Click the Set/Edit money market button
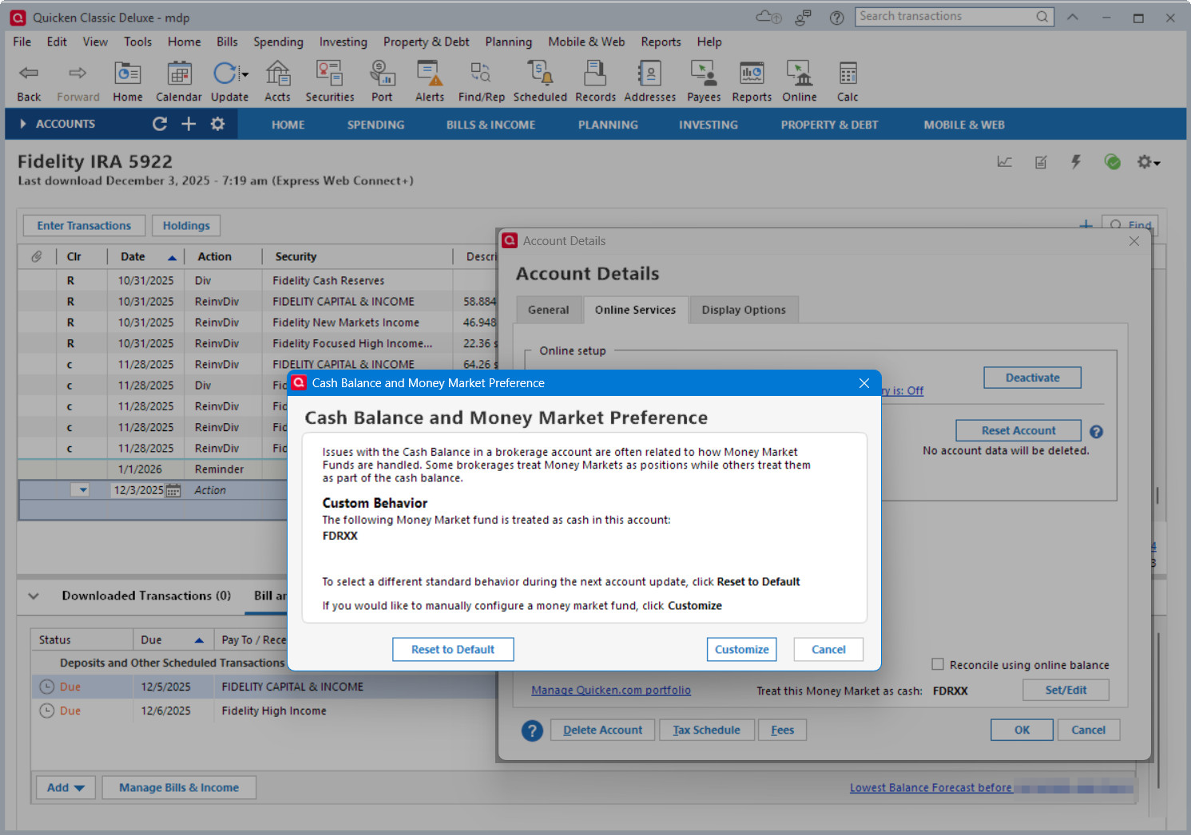 pos(1066,690)
